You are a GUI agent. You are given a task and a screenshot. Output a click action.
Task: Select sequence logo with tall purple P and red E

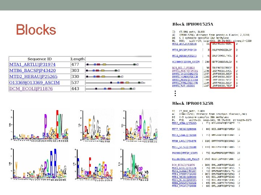pyautogui.click(x=39, y=126)
